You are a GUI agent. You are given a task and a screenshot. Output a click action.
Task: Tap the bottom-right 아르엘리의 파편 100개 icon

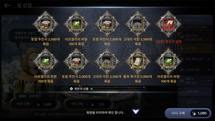(x=169, y=62)
